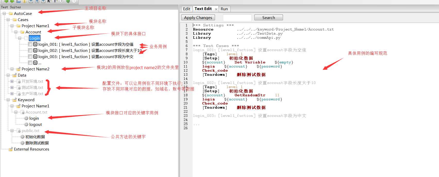Select Project Name1 under Keyword in tree
Image resolution: width=439 pixels, height=177 pixels.
[x=35, y=106]
